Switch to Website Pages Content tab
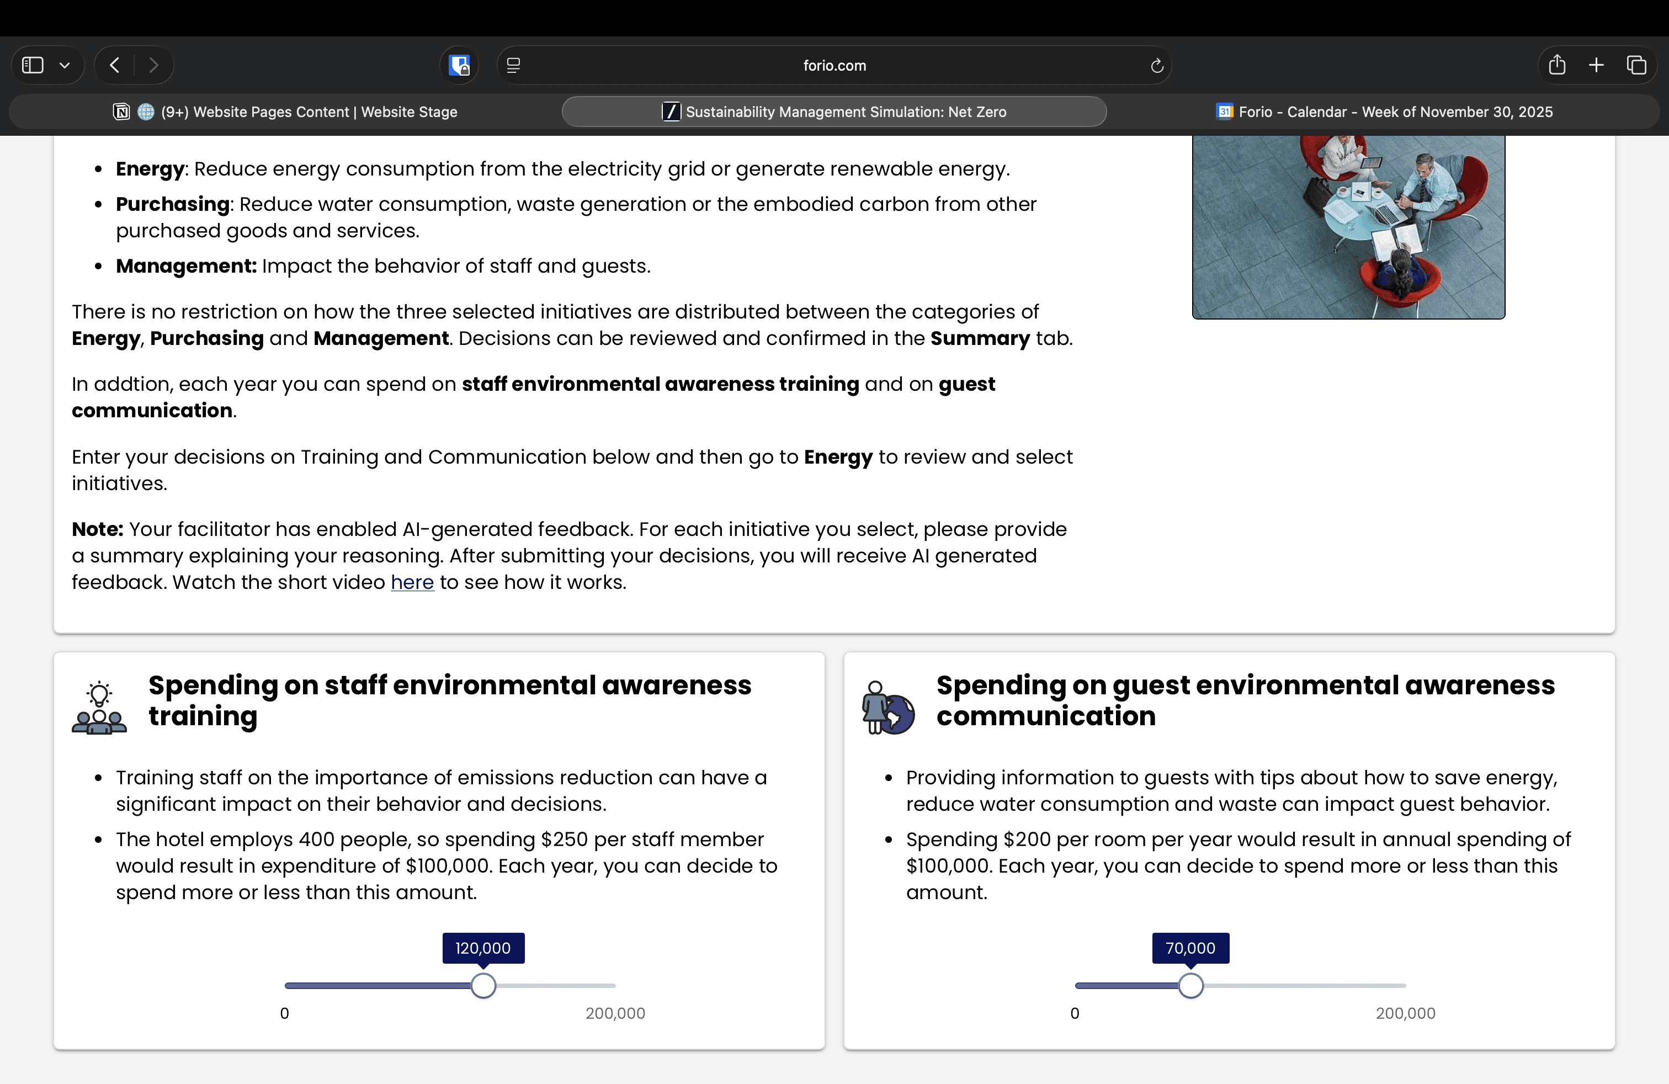The height and width of the screenshot is (1084, 1669). point(285,111)
